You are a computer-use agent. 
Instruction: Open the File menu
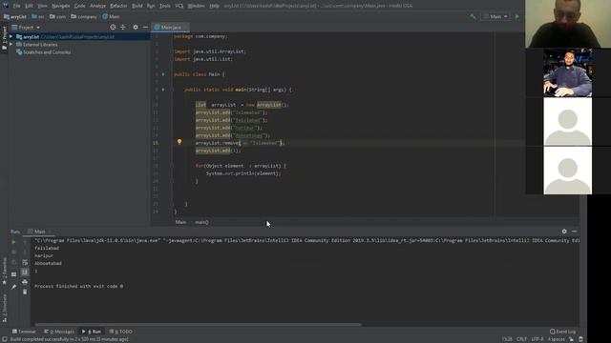(x=17, y=6)
